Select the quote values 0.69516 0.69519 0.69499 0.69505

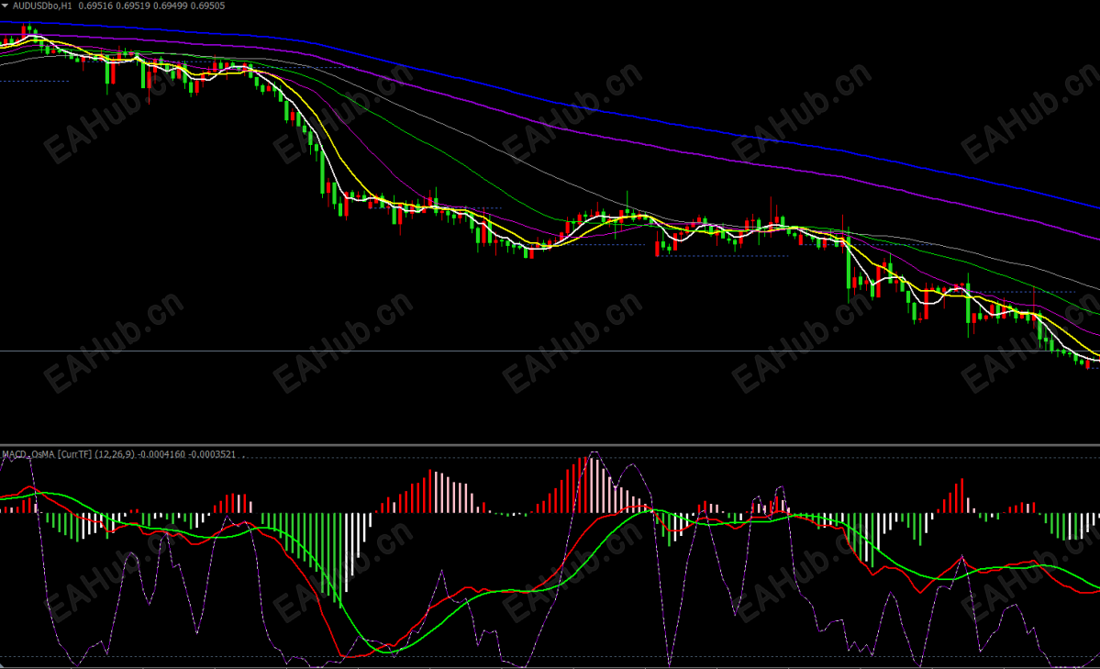coord(151,6)
